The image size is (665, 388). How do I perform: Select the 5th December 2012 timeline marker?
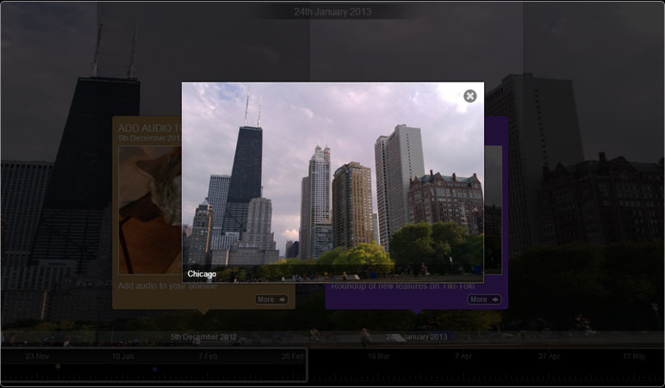(202, 337)
